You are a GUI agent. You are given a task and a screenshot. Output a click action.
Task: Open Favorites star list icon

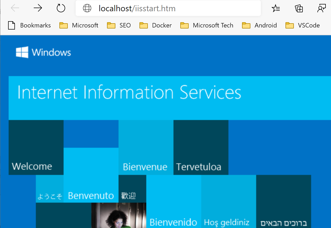(276, 8)
